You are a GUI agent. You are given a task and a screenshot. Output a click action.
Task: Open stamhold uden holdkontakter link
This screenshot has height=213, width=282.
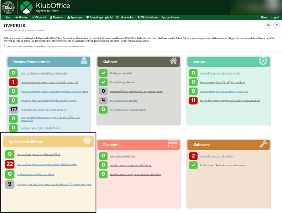(128, 110)
